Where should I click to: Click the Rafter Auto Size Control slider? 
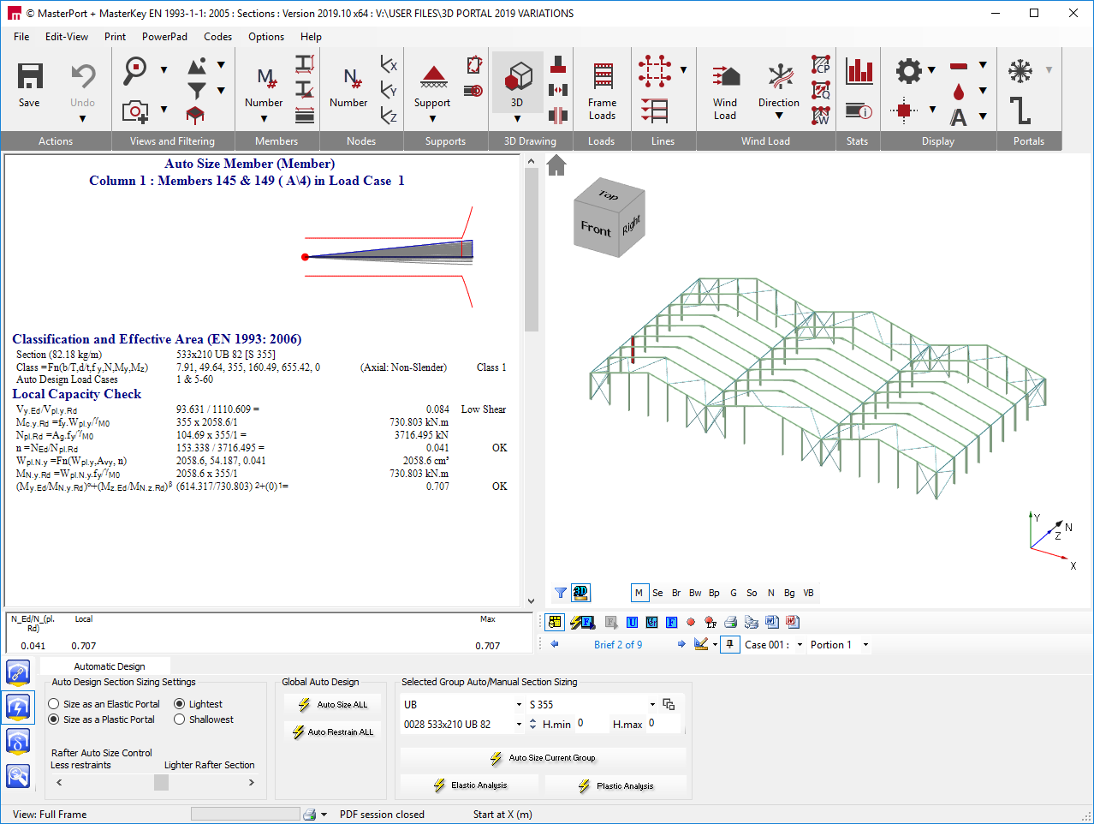click(161, 782)
